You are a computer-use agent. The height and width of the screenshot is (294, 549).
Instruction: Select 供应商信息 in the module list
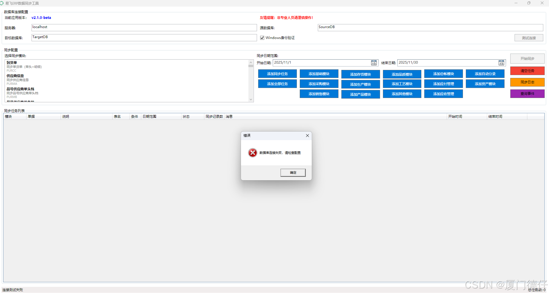[x=126, y=80]
